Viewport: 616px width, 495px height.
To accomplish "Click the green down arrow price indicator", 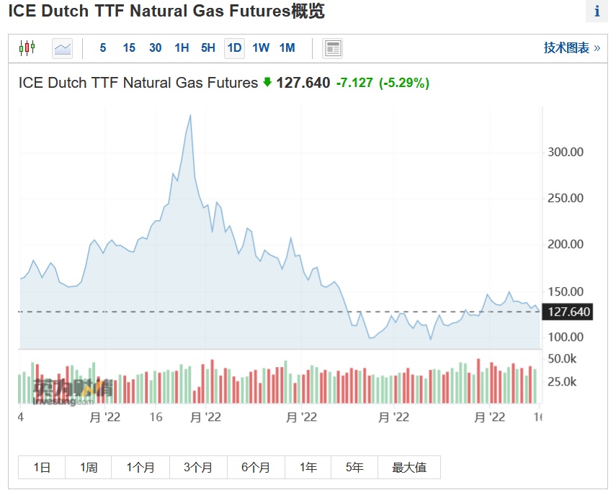I will pyautogui.click(x=267, y=83).
